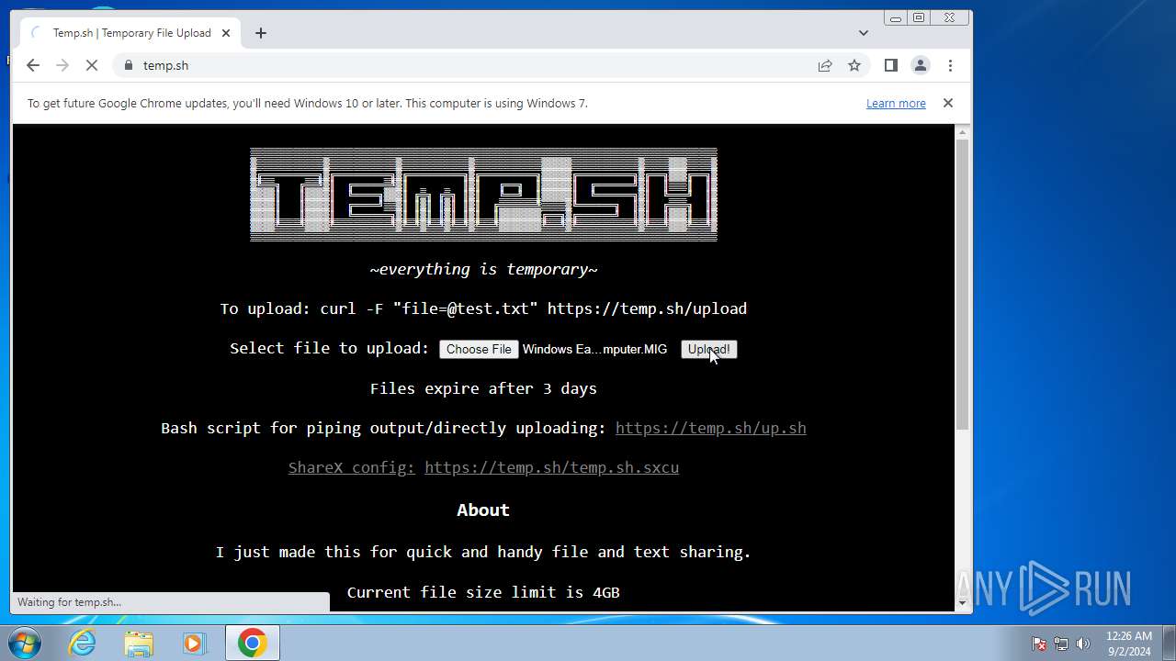Stop loading the page with the X button
The image size is (1176, 661).
(92, 65)
